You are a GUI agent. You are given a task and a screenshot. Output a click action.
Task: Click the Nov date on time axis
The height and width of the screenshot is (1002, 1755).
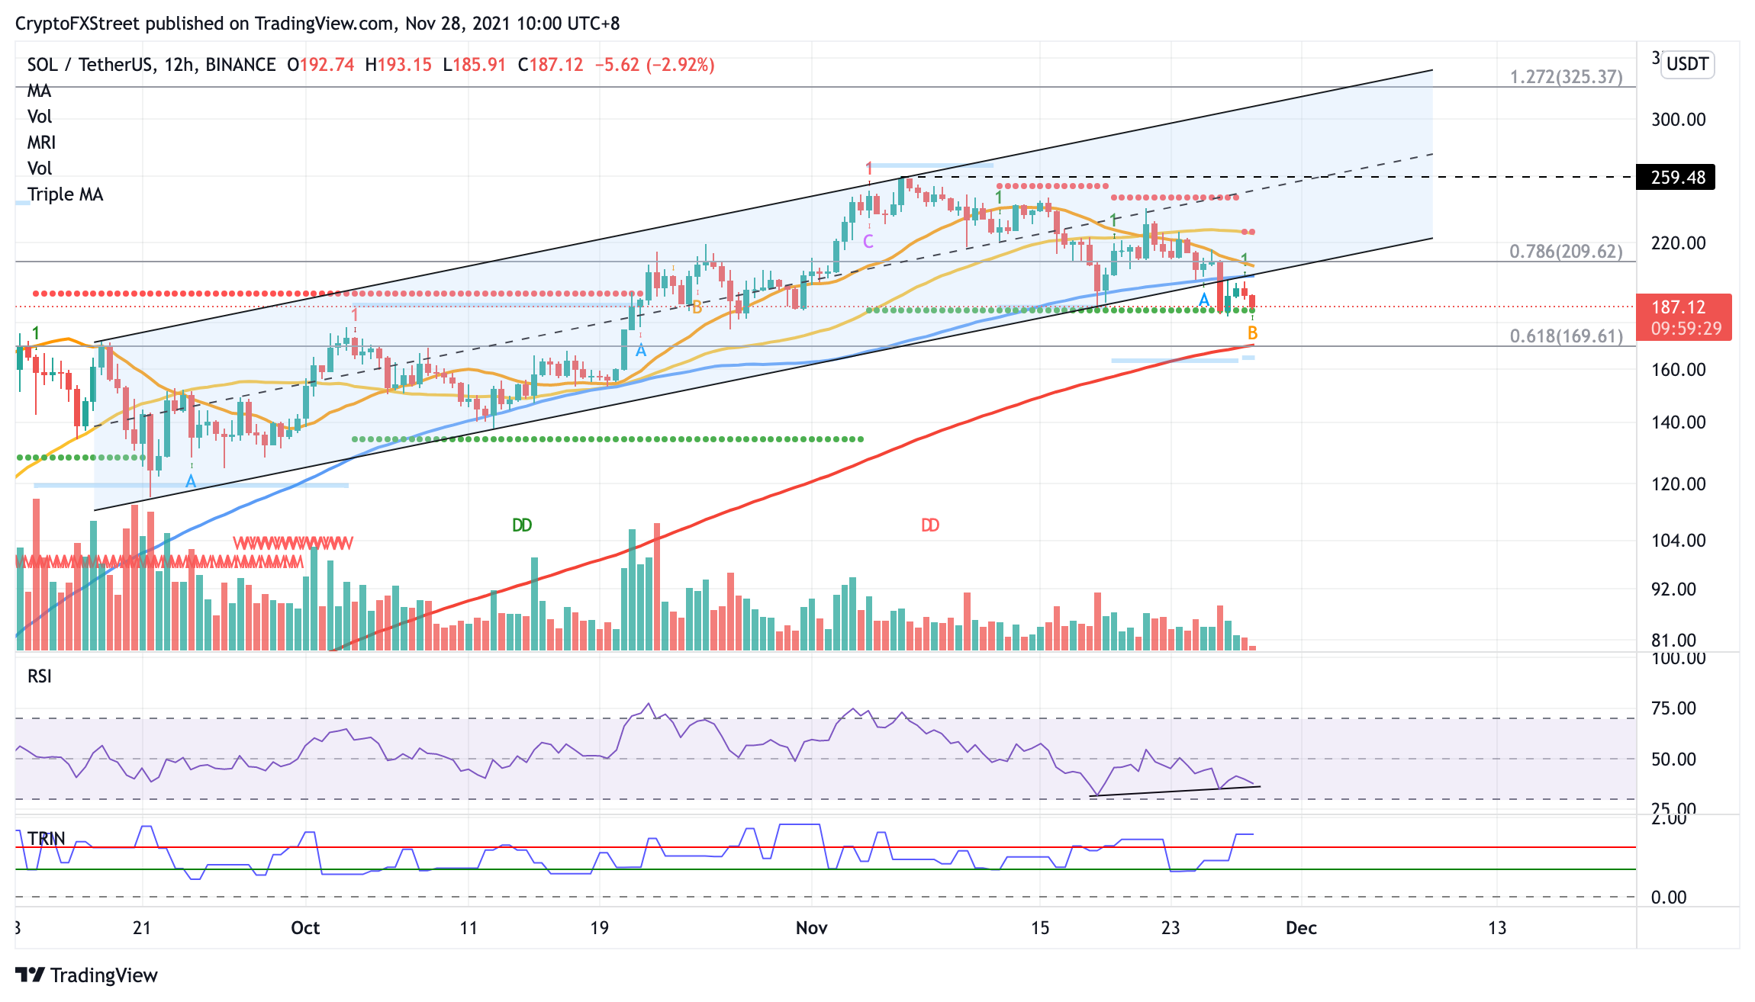pos(811,928)
